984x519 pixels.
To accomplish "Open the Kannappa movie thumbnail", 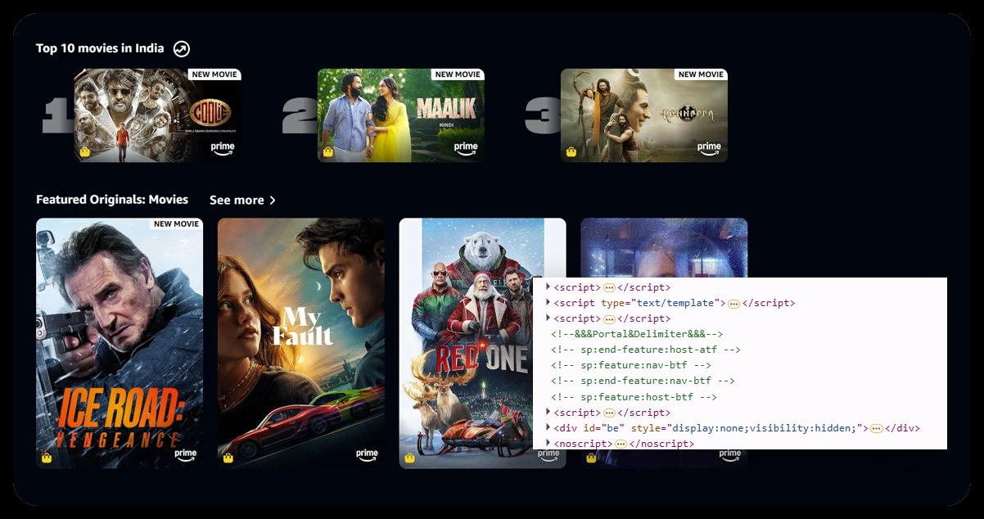I will coord(643,115).
